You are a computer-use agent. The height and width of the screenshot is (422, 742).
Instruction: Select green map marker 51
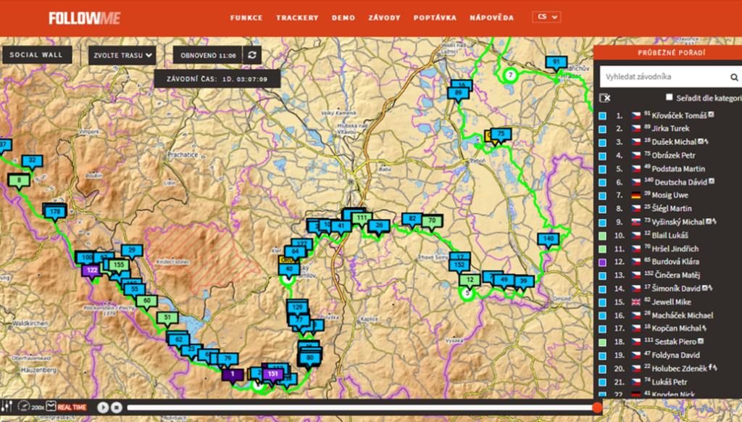pyautogui.click(x=167, y=318)
